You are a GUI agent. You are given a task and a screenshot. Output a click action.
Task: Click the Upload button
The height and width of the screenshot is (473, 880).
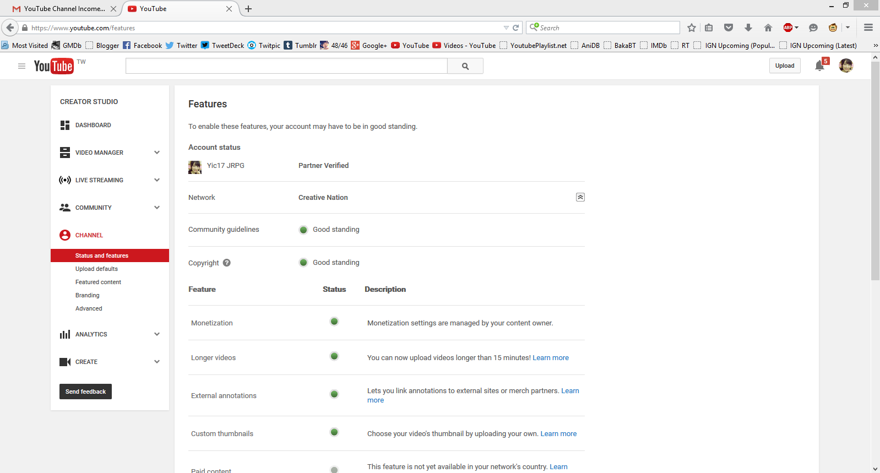(x=785, y=66)
